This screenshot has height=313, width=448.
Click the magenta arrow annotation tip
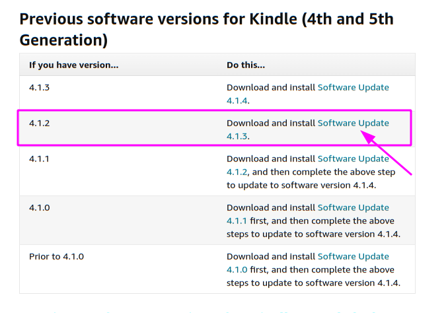(361, 131)
